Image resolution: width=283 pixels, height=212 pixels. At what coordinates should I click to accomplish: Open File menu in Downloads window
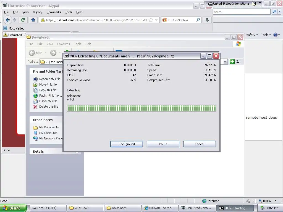tap(31, 44)
